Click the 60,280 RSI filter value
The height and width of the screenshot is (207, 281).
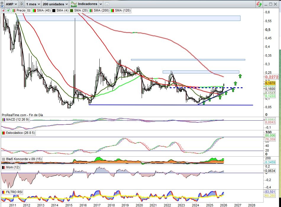[270, 195]
